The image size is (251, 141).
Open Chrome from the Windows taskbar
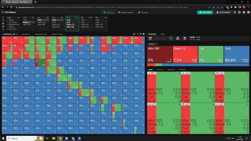pos(60,138)
